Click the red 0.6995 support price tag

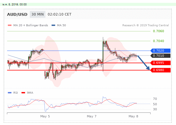[x=160, y=63]
